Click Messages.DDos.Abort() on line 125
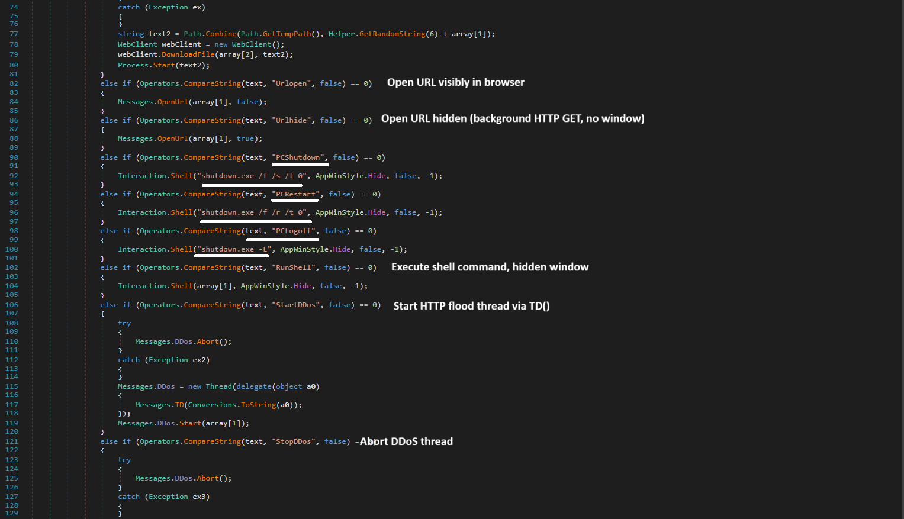 point(184,478)
